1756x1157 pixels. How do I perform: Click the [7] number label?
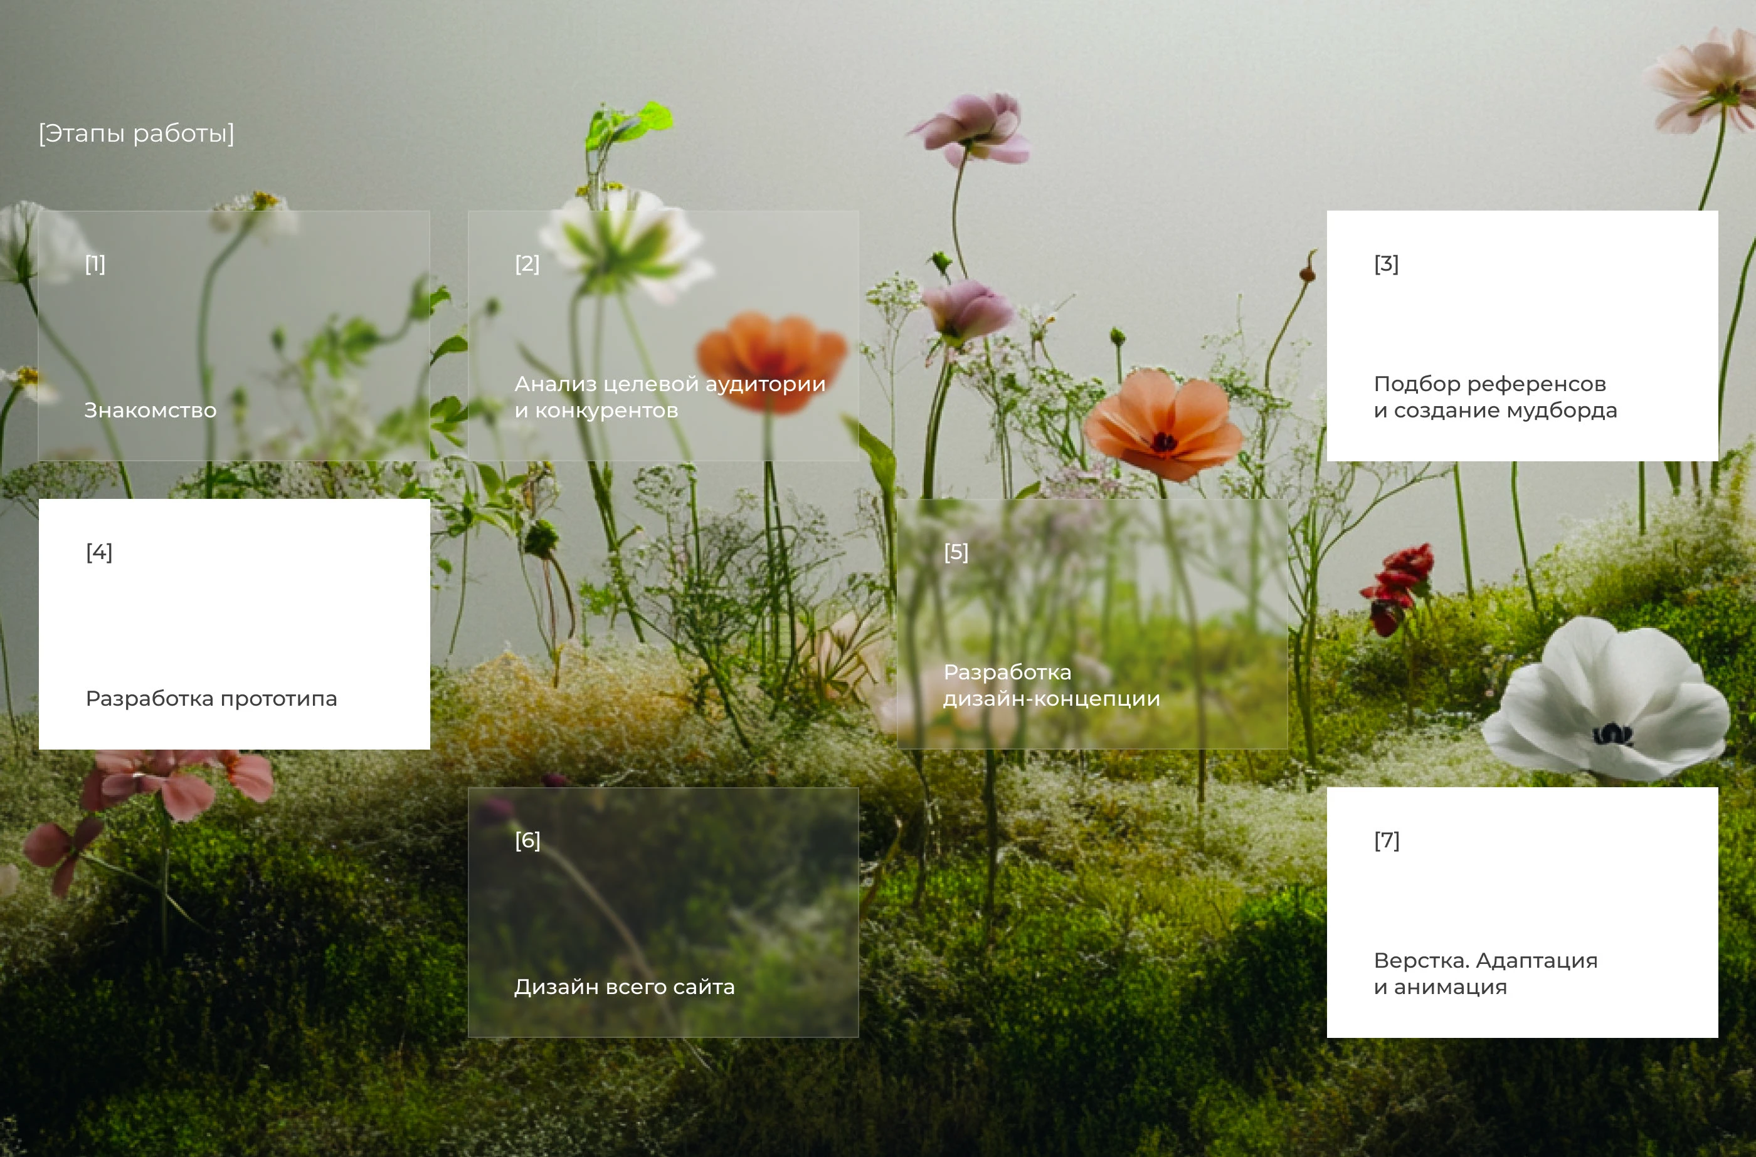coord(1386,840)
